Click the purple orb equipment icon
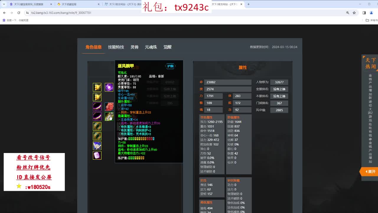This screenshot has width=378, height=213. [109, 87]
